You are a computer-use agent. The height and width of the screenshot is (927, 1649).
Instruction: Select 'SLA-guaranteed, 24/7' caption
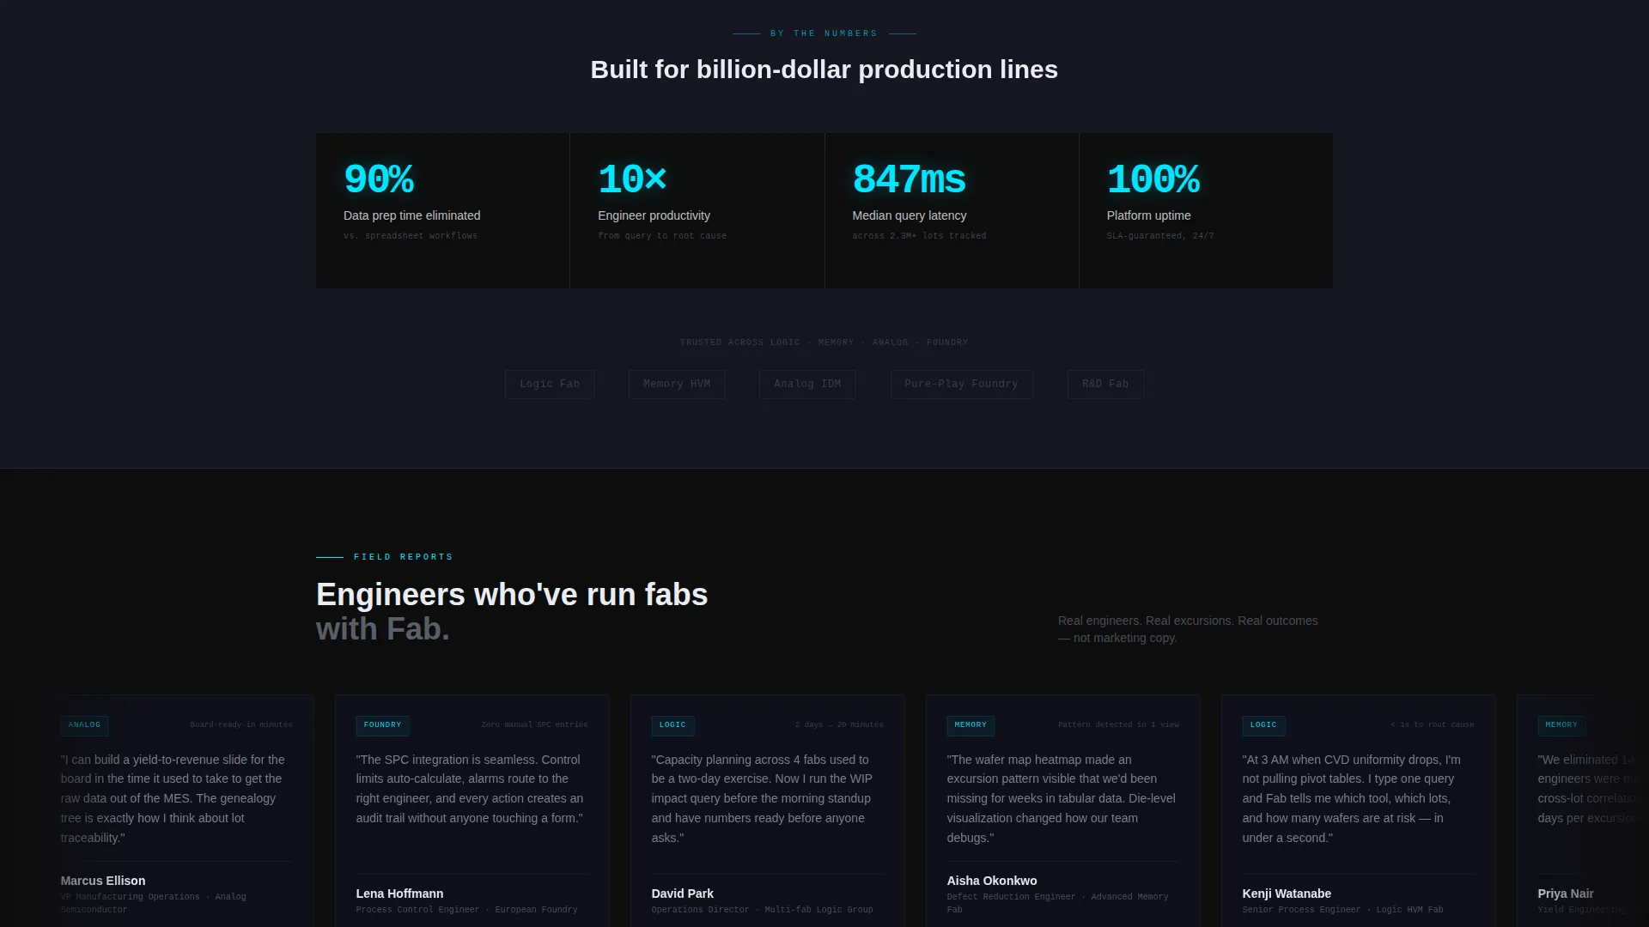(1160, 235)
